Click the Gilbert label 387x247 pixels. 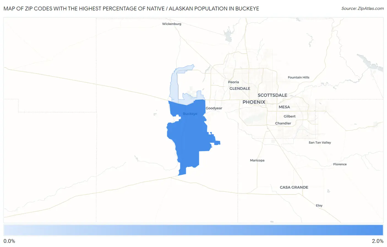(290, 116)
